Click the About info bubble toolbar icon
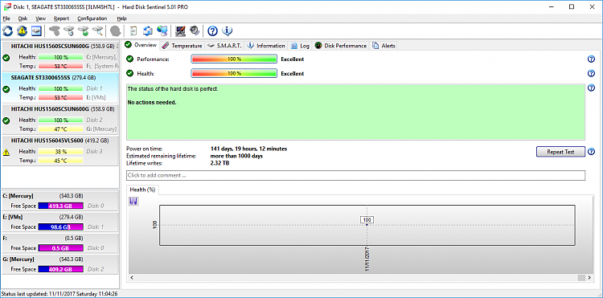Screen dimensions: 603x298 [228, 31]
